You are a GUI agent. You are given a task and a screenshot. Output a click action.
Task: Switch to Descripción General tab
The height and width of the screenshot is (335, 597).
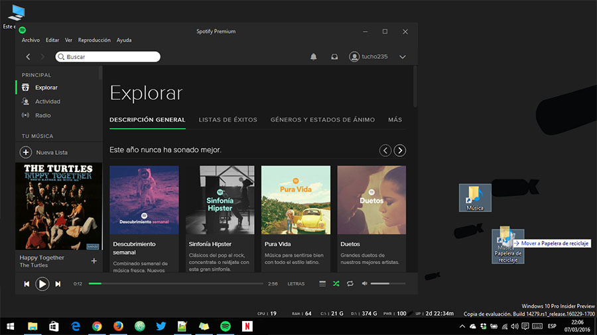(x=147, y=120)
